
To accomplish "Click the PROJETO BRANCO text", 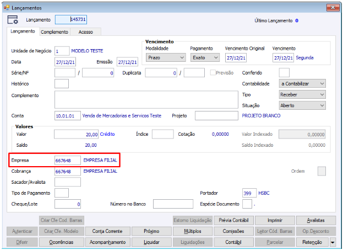I will point(261,116).
